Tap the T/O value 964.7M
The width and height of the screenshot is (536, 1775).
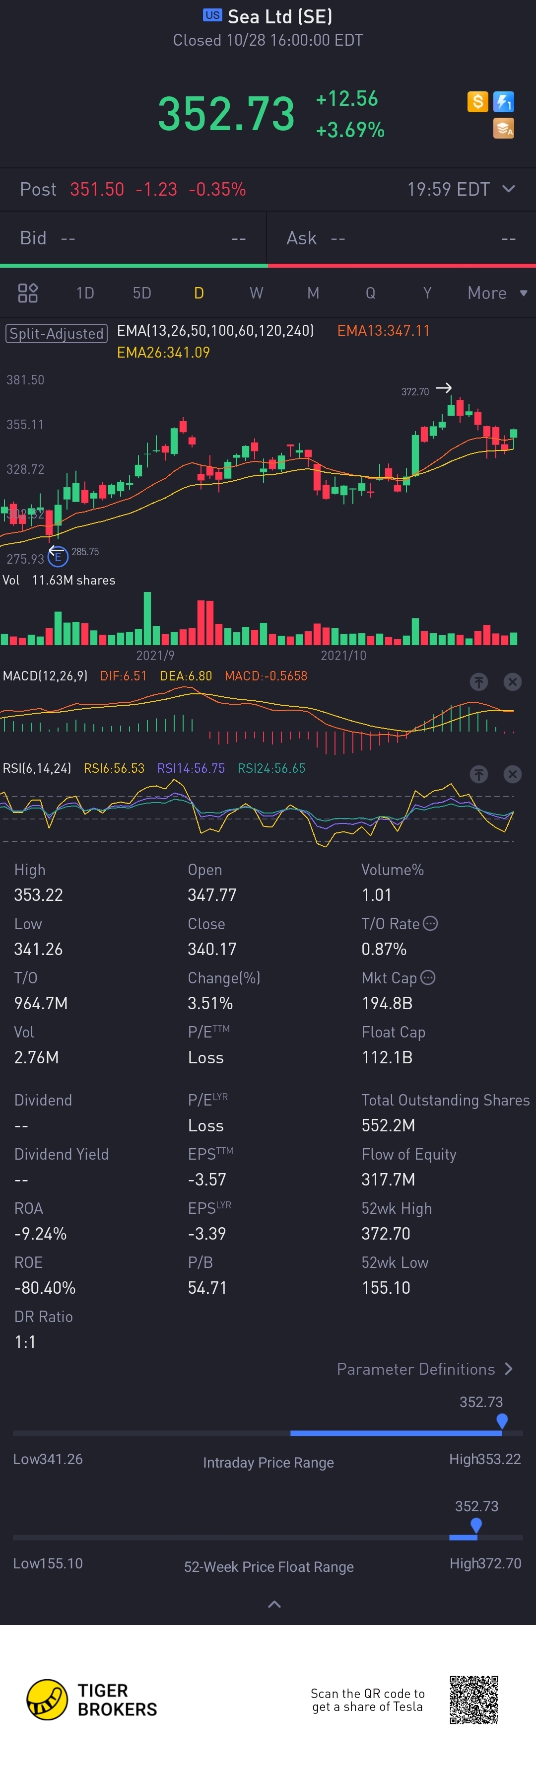pos(41,1003)
